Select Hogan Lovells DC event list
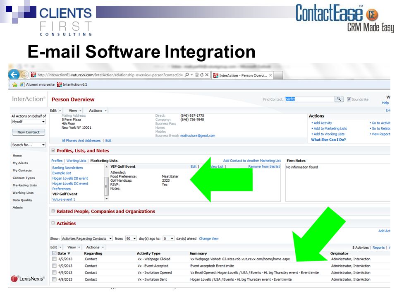This screenshot has width=397, height=298. (x=70, y=183)
